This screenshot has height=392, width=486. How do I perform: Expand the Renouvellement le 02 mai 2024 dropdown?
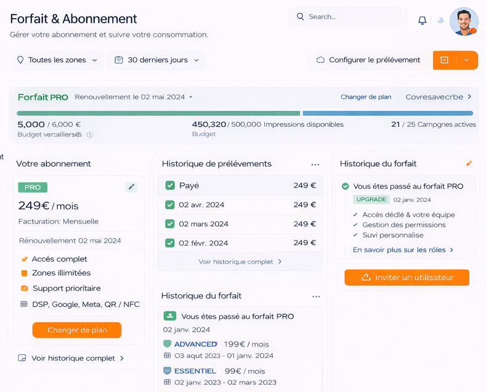pos(190,97)
